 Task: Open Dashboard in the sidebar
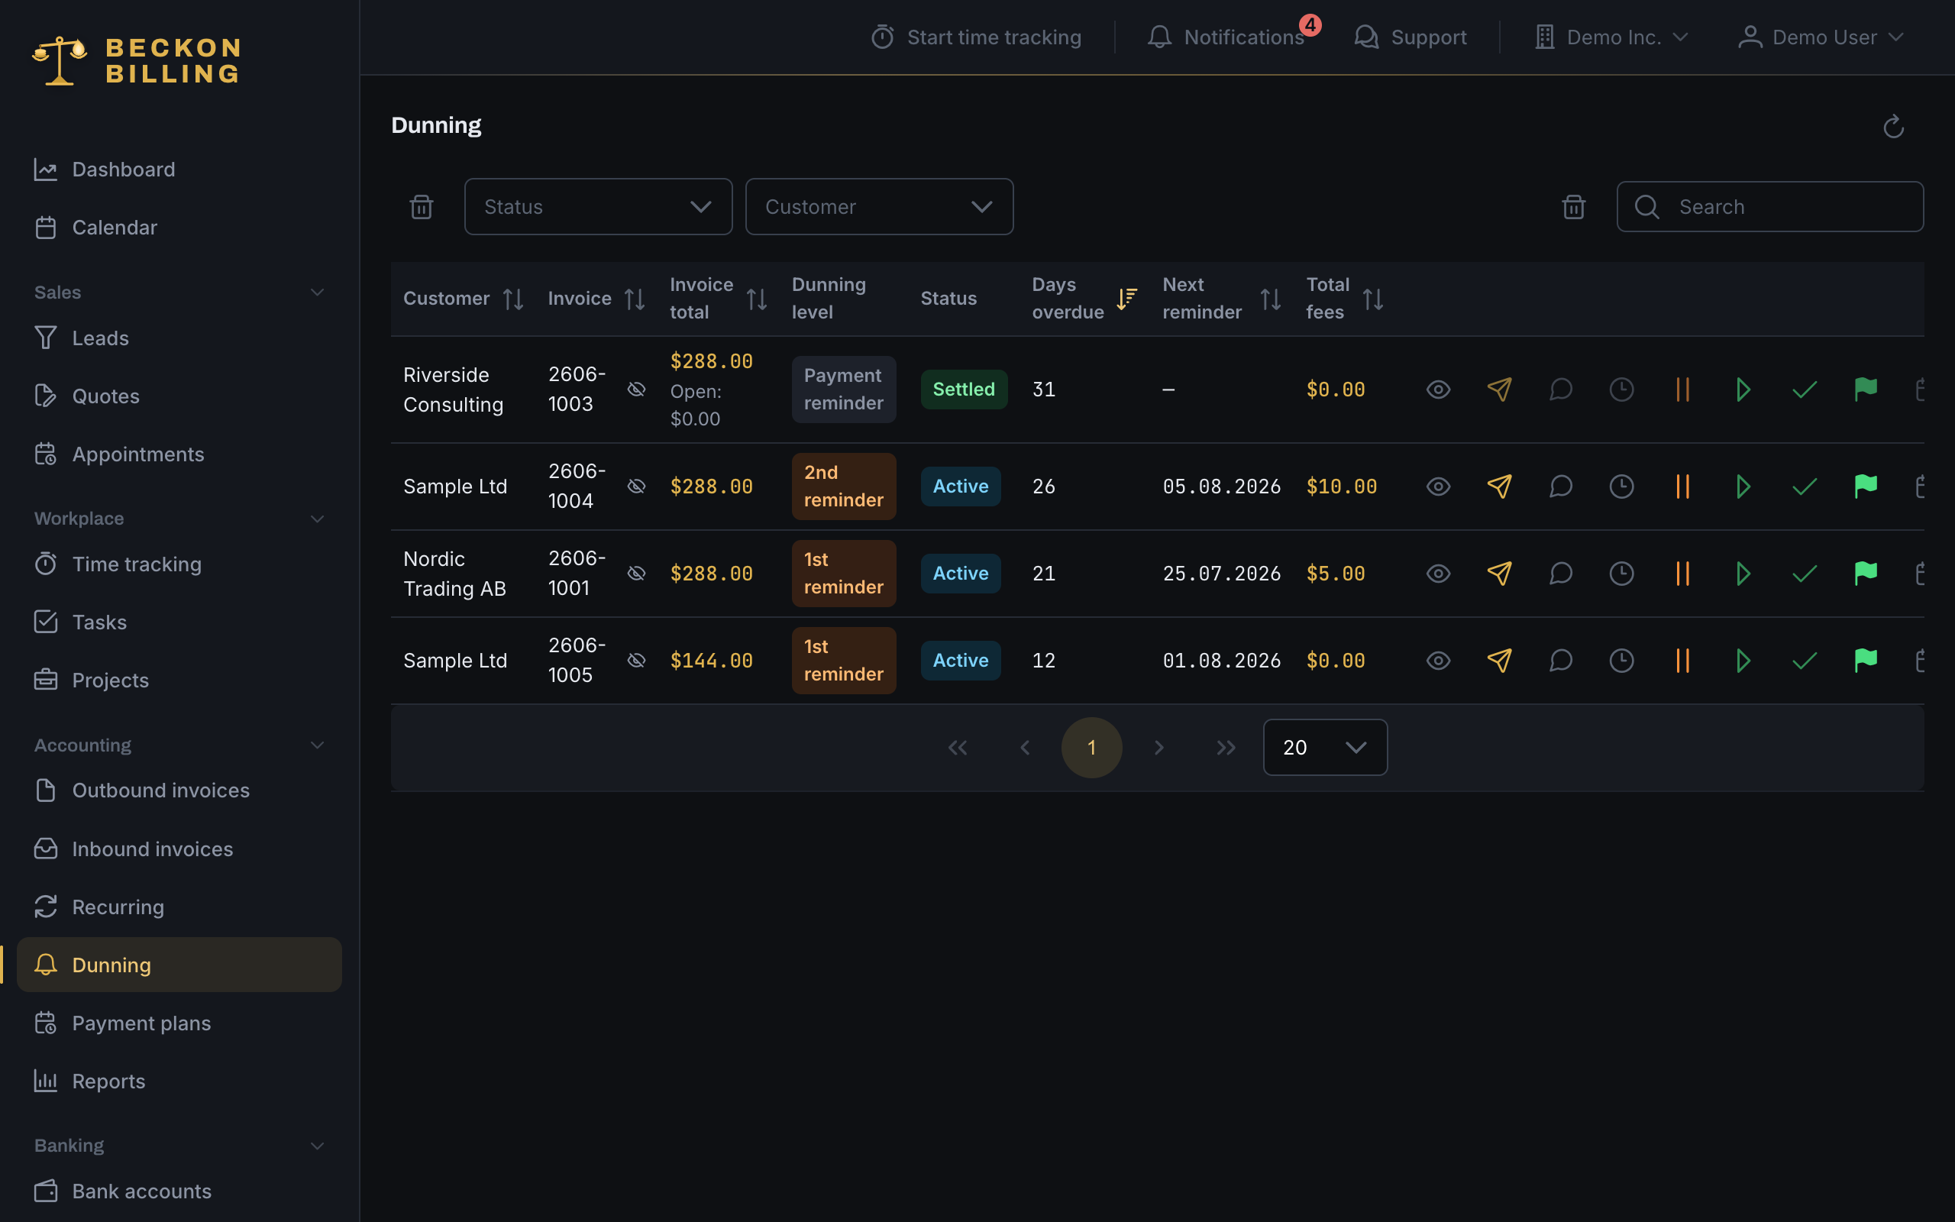tap(179, 170)
